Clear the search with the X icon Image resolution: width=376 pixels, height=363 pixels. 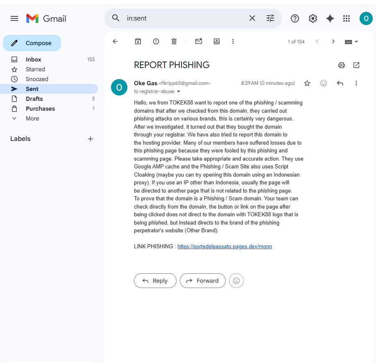click(252, 18)
